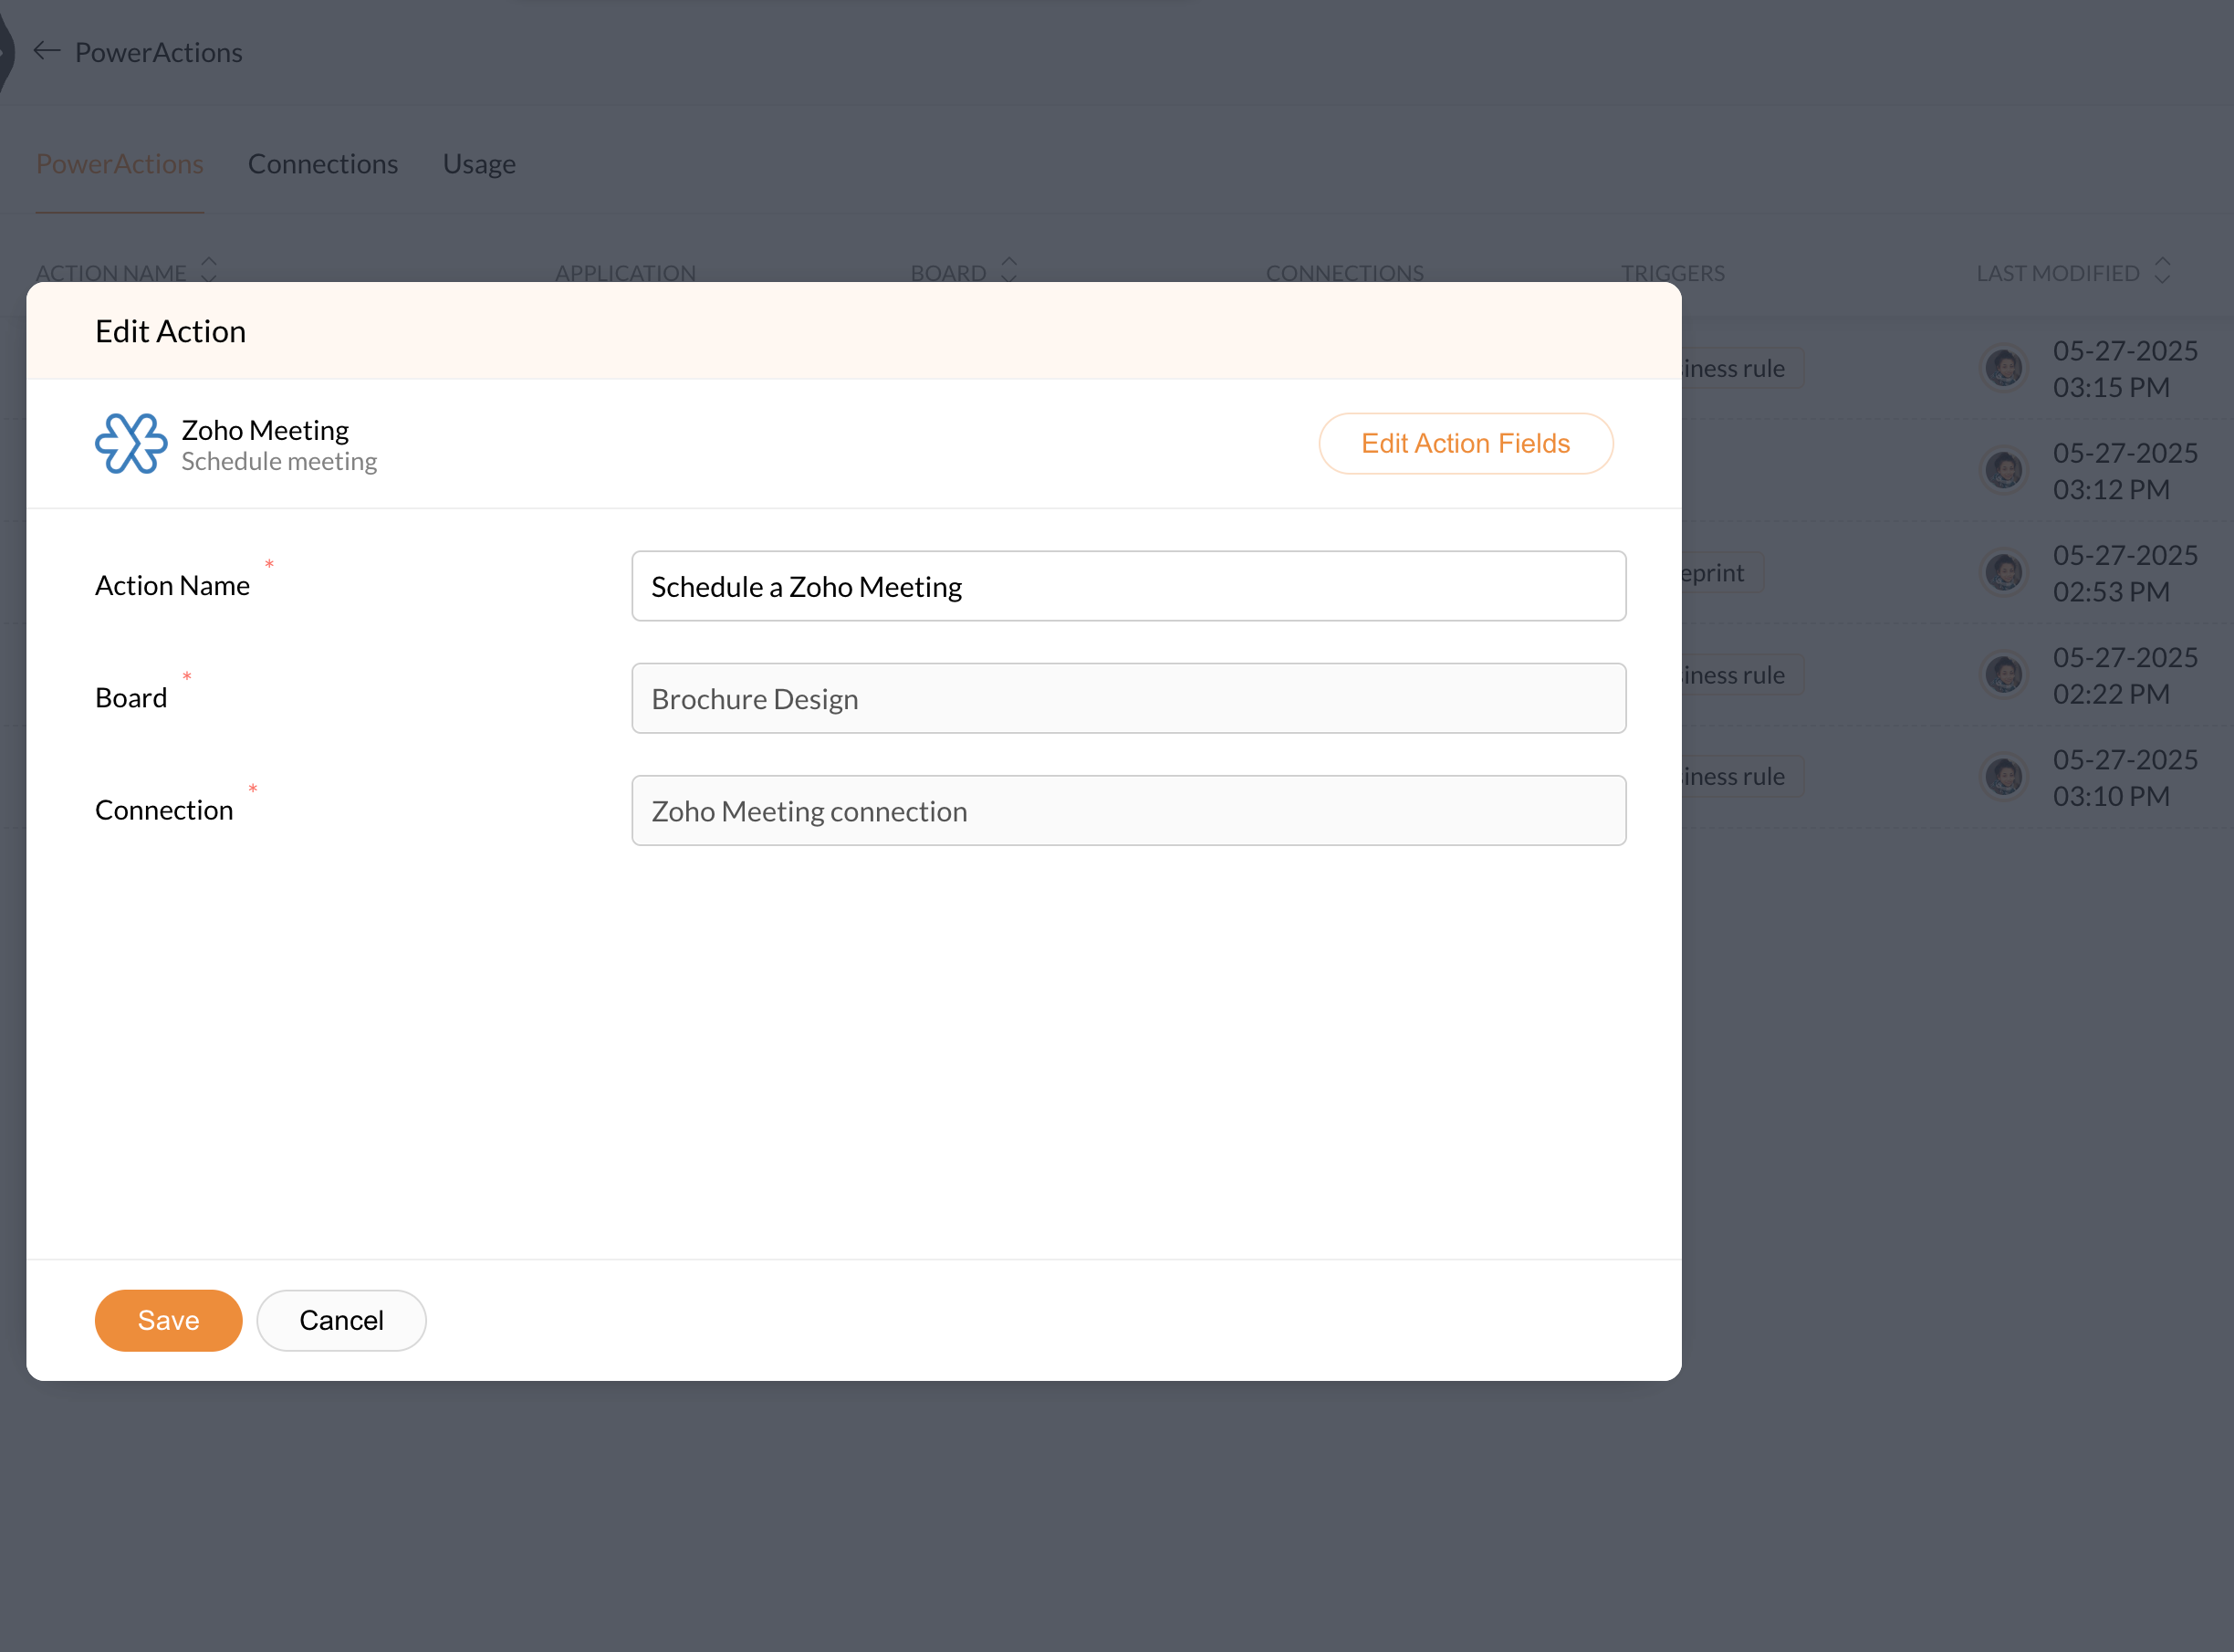Click user avatar beside 03:10 PM
This screenshot has width=2234, height=1652.
pos(2004,777)
